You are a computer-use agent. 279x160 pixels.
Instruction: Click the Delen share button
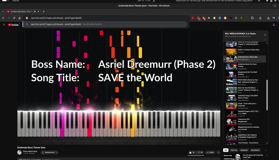click(210, 152)
